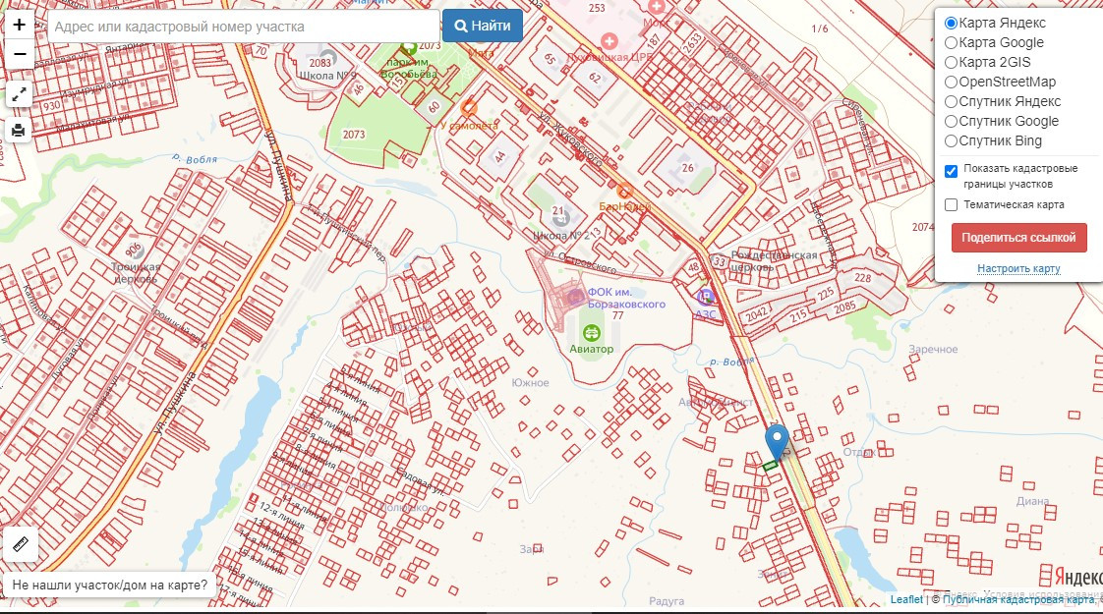Click the Диана label on map
The height and width of the screenshot is (614, 1103).
[x=1032, y=501]
